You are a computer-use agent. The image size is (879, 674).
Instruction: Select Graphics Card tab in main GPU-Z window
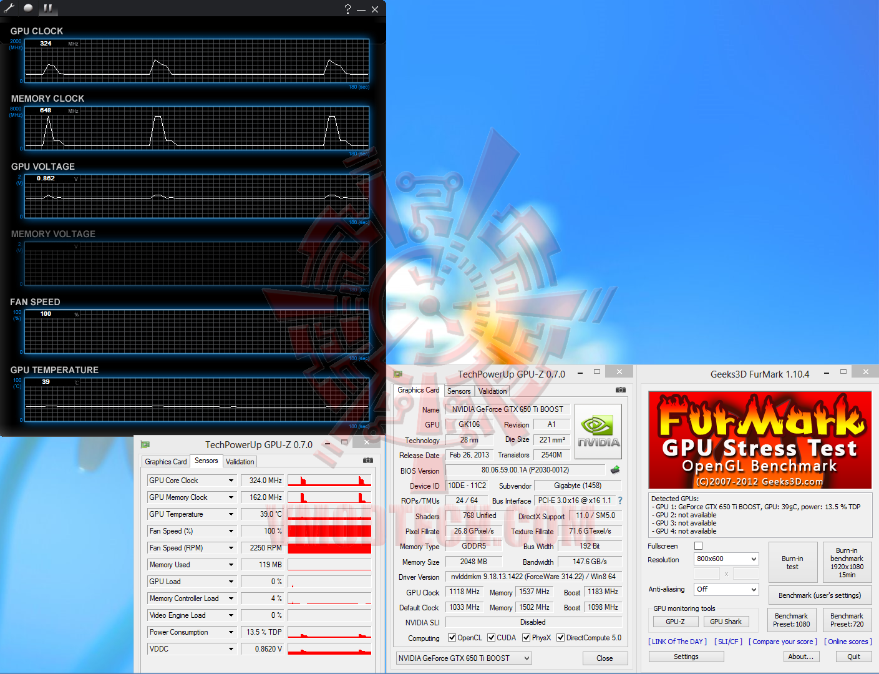(x=419, y=390)
